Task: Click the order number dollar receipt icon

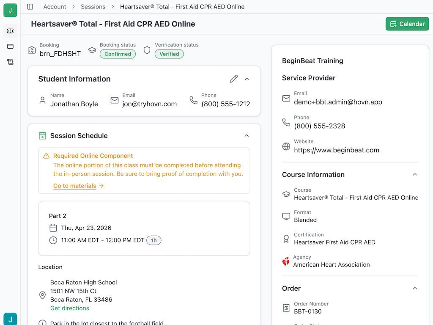Action: (286, 308)
